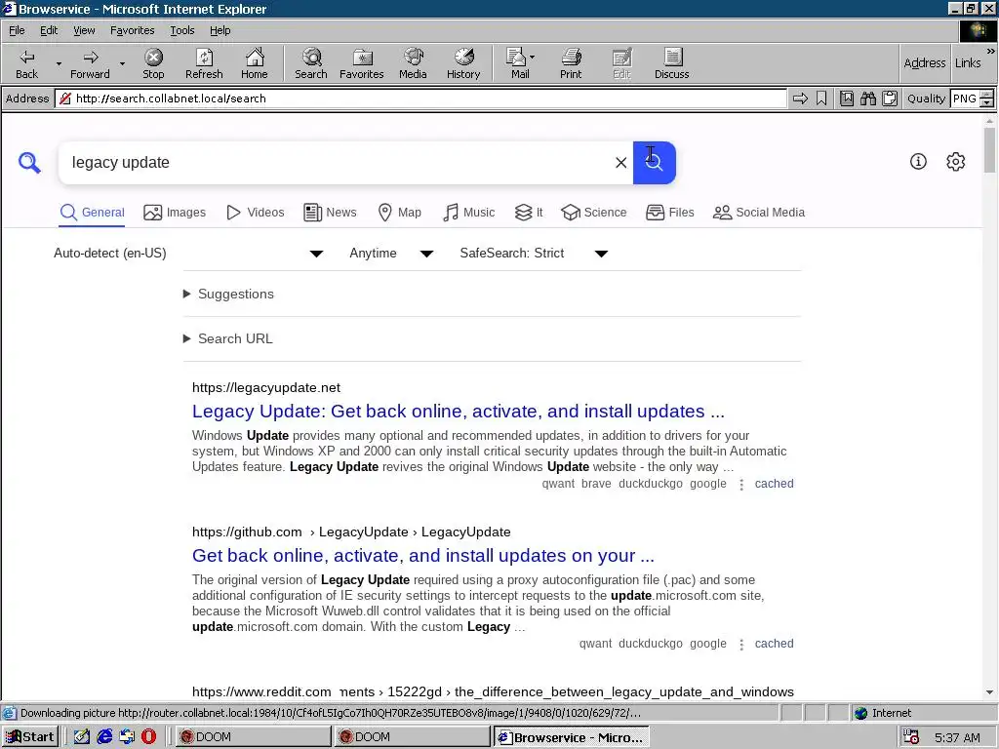999x749 pixels.
Task: Click the vertical scrollbar down arrow
Action: 989,692
